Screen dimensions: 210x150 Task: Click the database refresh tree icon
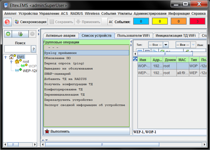coord(20,34)
